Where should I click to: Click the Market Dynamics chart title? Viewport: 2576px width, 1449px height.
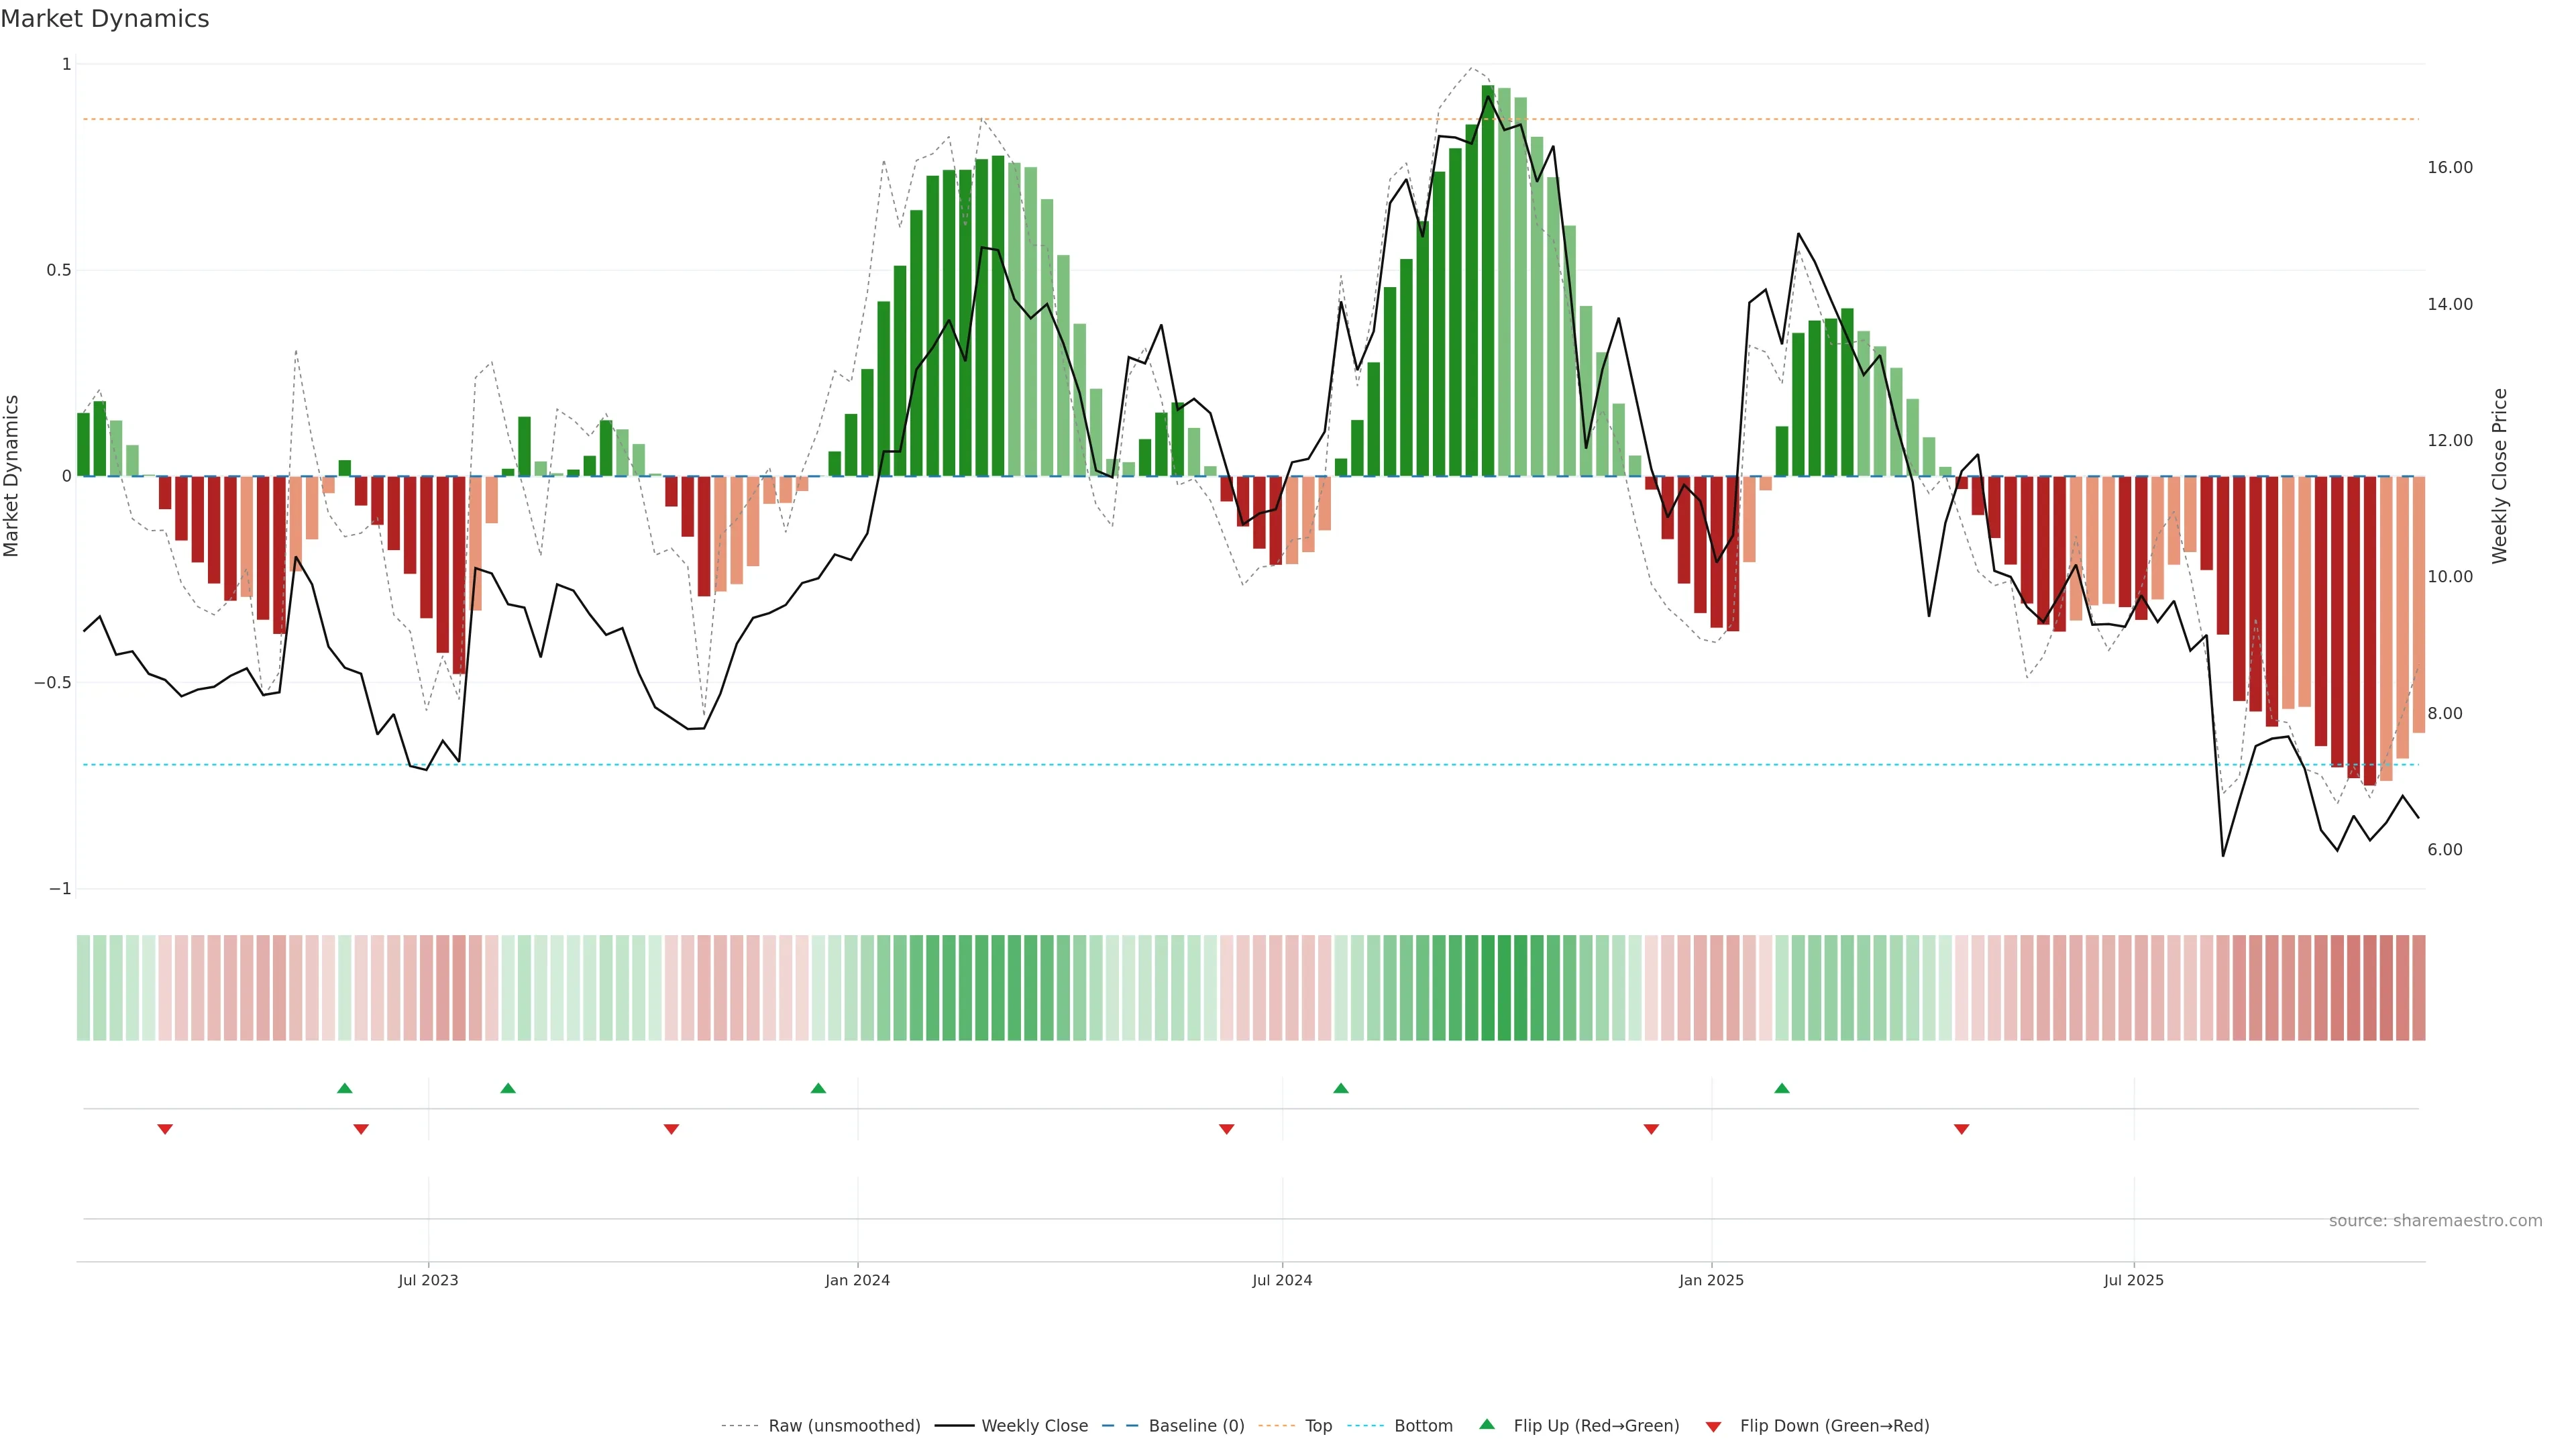tap(105, 19)
